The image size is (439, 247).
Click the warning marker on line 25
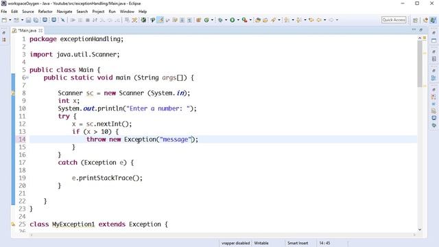tap(13, 224)
